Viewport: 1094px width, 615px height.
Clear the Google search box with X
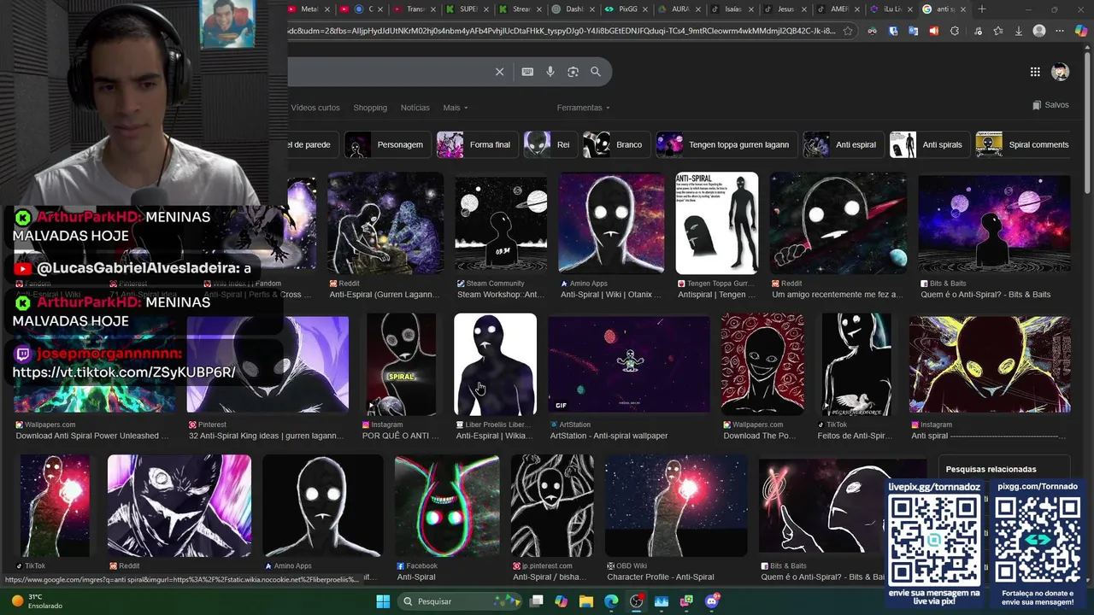500,72
